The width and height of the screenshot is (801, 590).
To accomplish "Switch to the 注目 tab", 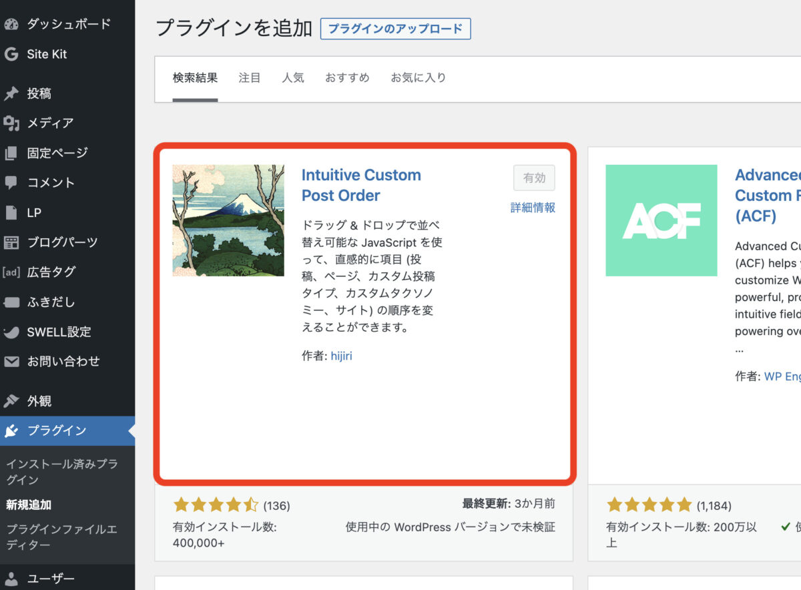I will tap(250, 77).
